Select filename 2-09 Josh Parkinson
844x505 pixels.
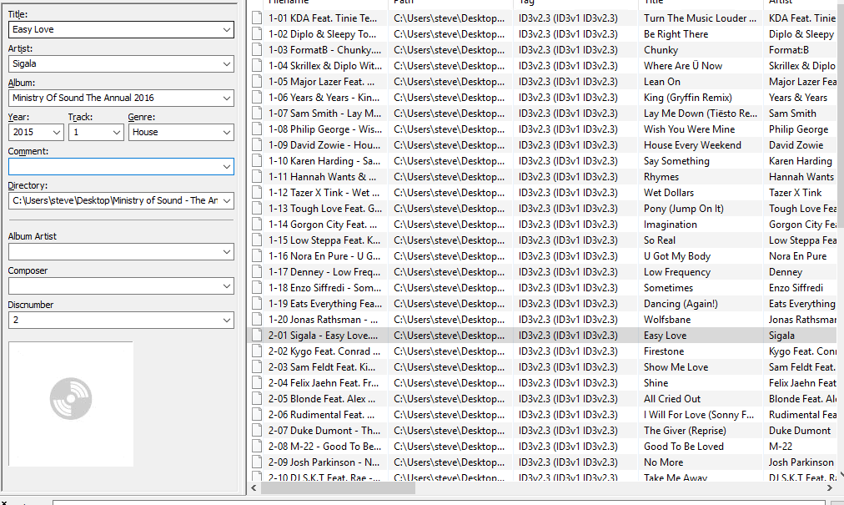[324, 462]
